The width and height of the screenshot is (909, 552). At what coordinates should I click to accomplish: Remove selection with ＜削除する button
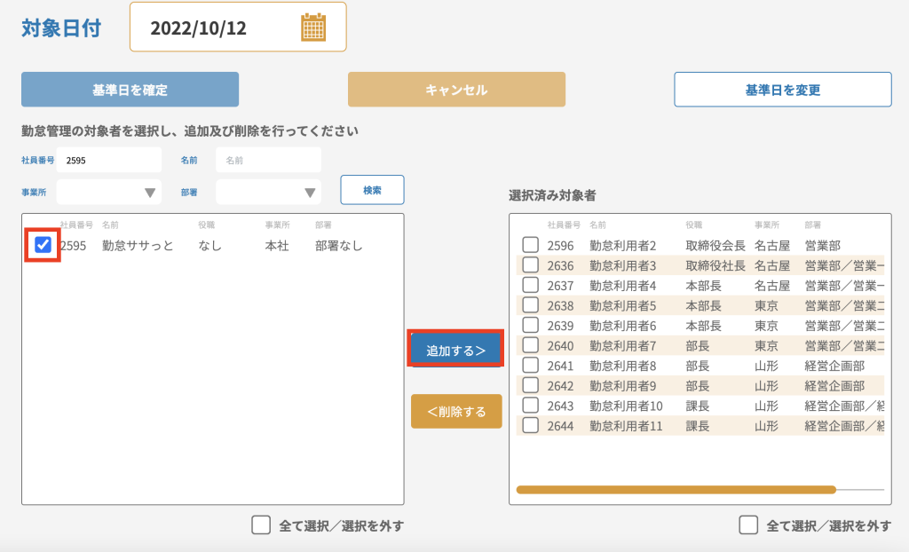pos(456,411)
